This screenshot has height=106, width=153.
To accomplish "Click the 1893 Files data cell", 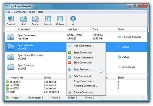I will (98, 35).
